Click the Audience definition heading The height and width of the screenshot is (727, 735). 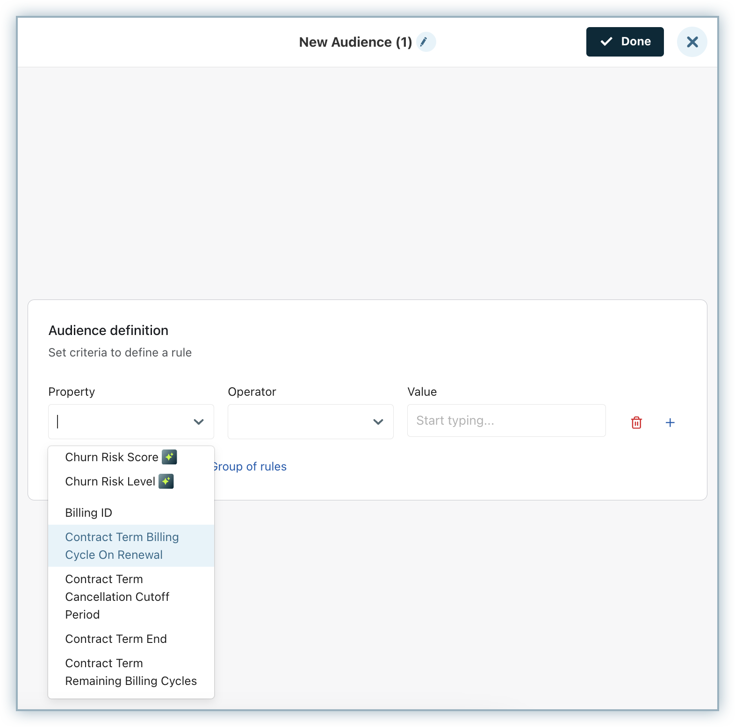[108, 330]
